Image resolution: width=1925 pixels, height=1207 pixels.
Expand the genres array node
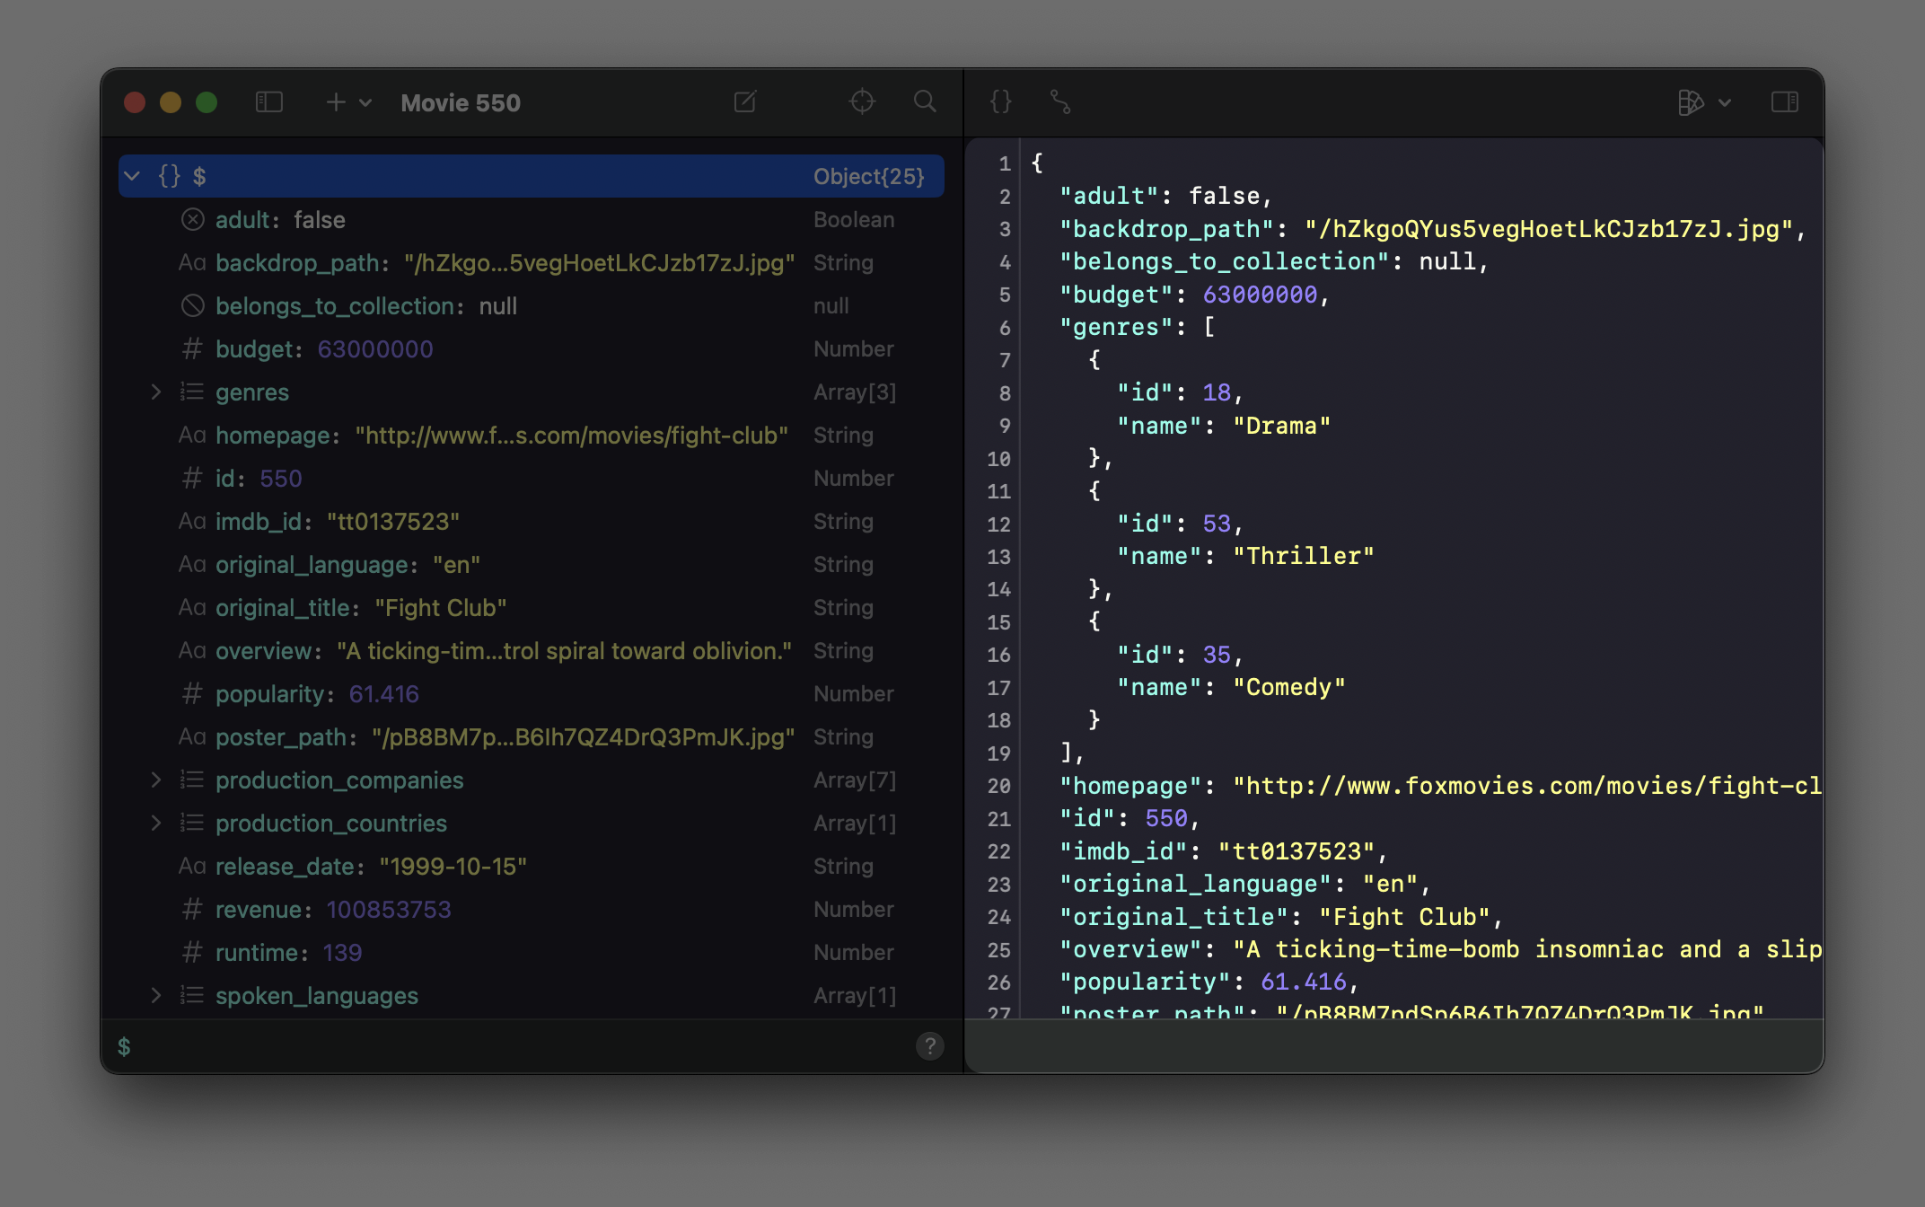[158, 392]
